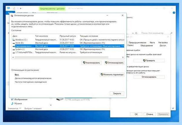Image resolution: width=182 pixels, height=125 pixels.
Task: Click the navigation pane scroll-down arrow
Action: tap(51, 105)
